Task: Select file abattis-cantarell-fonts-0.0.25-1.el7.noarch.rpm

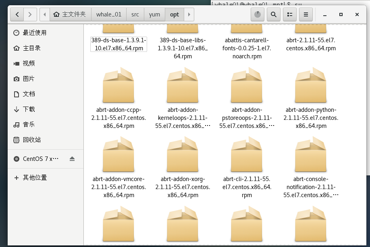Action: 247,48
